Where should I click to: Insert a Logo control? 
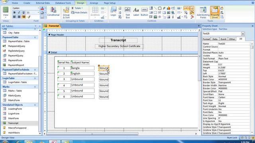(x=113, y=12)
